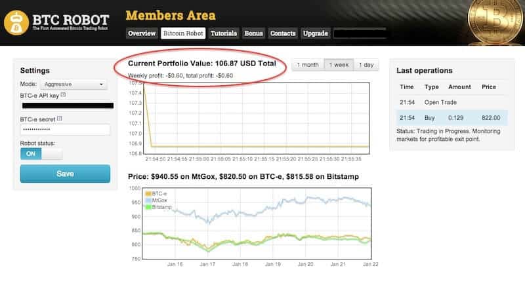Click the Jan 20 label on price chart
The height and width of the screenshot is (304, 525).
click(305, 264)
